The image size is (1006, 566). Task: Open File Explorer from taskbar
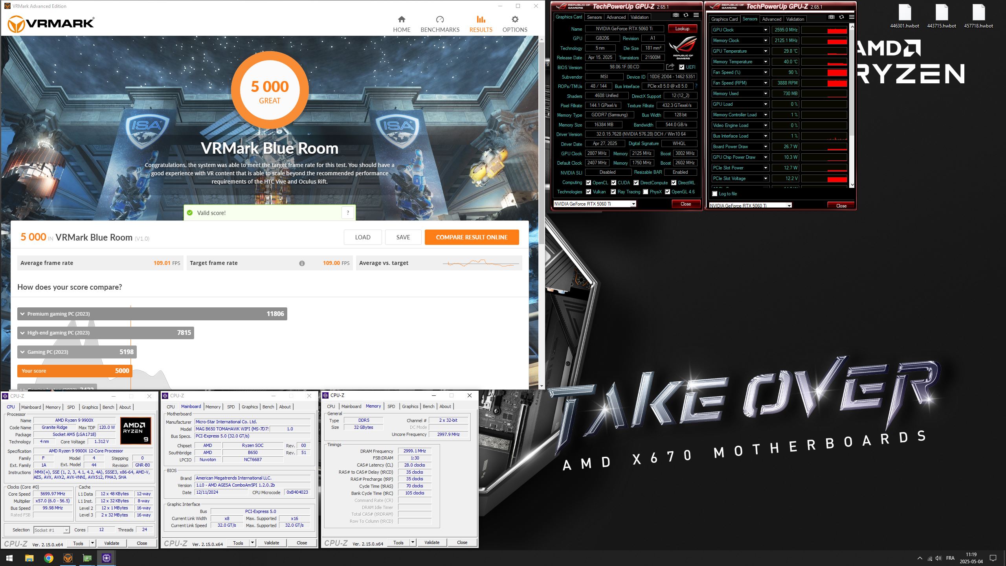(29, 558)
